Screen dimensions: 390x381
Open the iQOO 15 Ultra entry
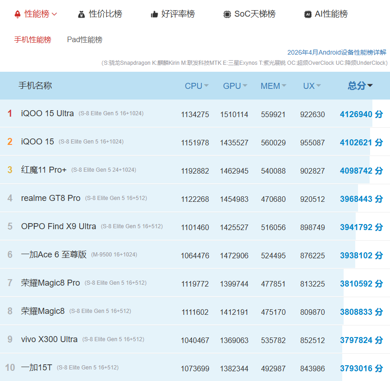(47, 113)
